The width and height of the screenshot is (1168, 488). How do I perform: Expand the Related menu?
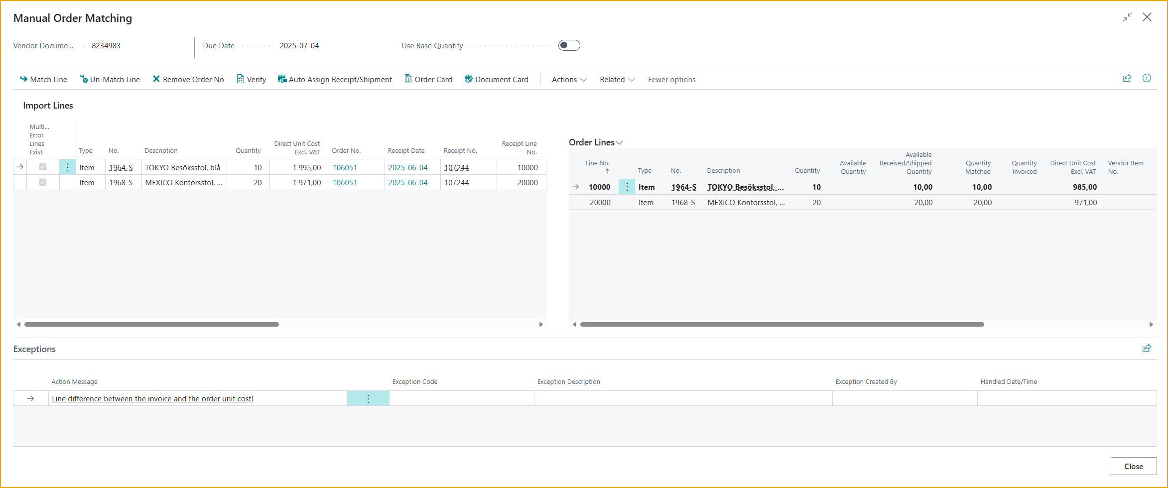coord(617,80)
